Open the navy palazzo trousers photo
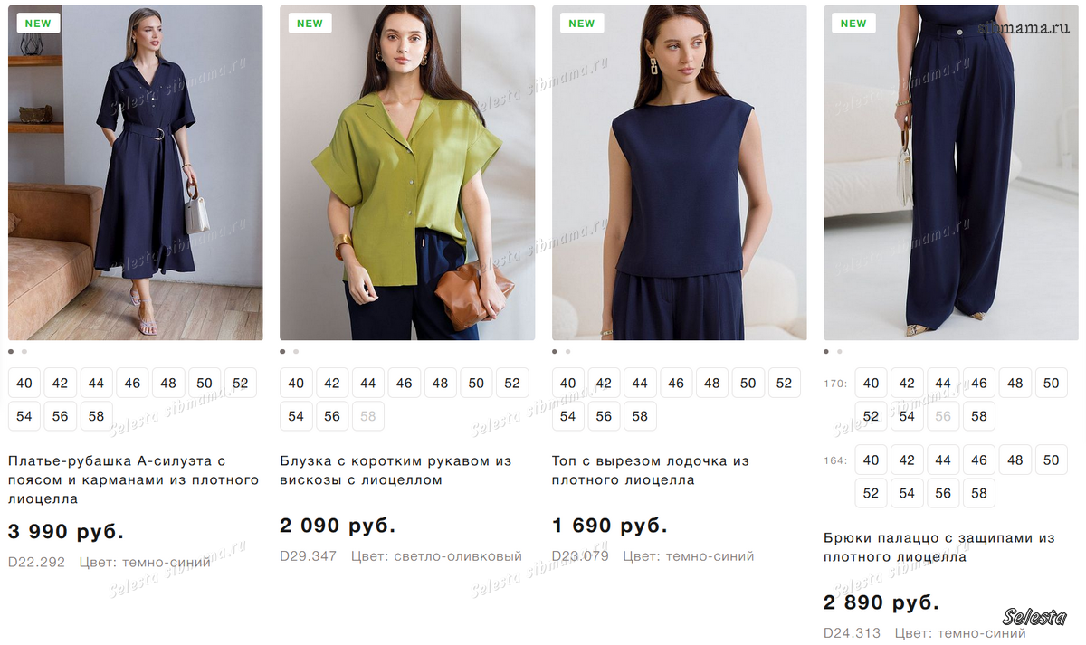This screenshot has height=645, width=1086. 950,172
